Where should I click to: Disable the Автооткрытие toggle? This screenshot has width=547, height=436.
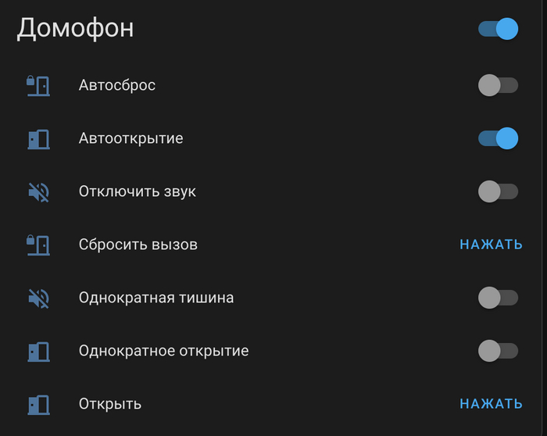tap(499, 138)
